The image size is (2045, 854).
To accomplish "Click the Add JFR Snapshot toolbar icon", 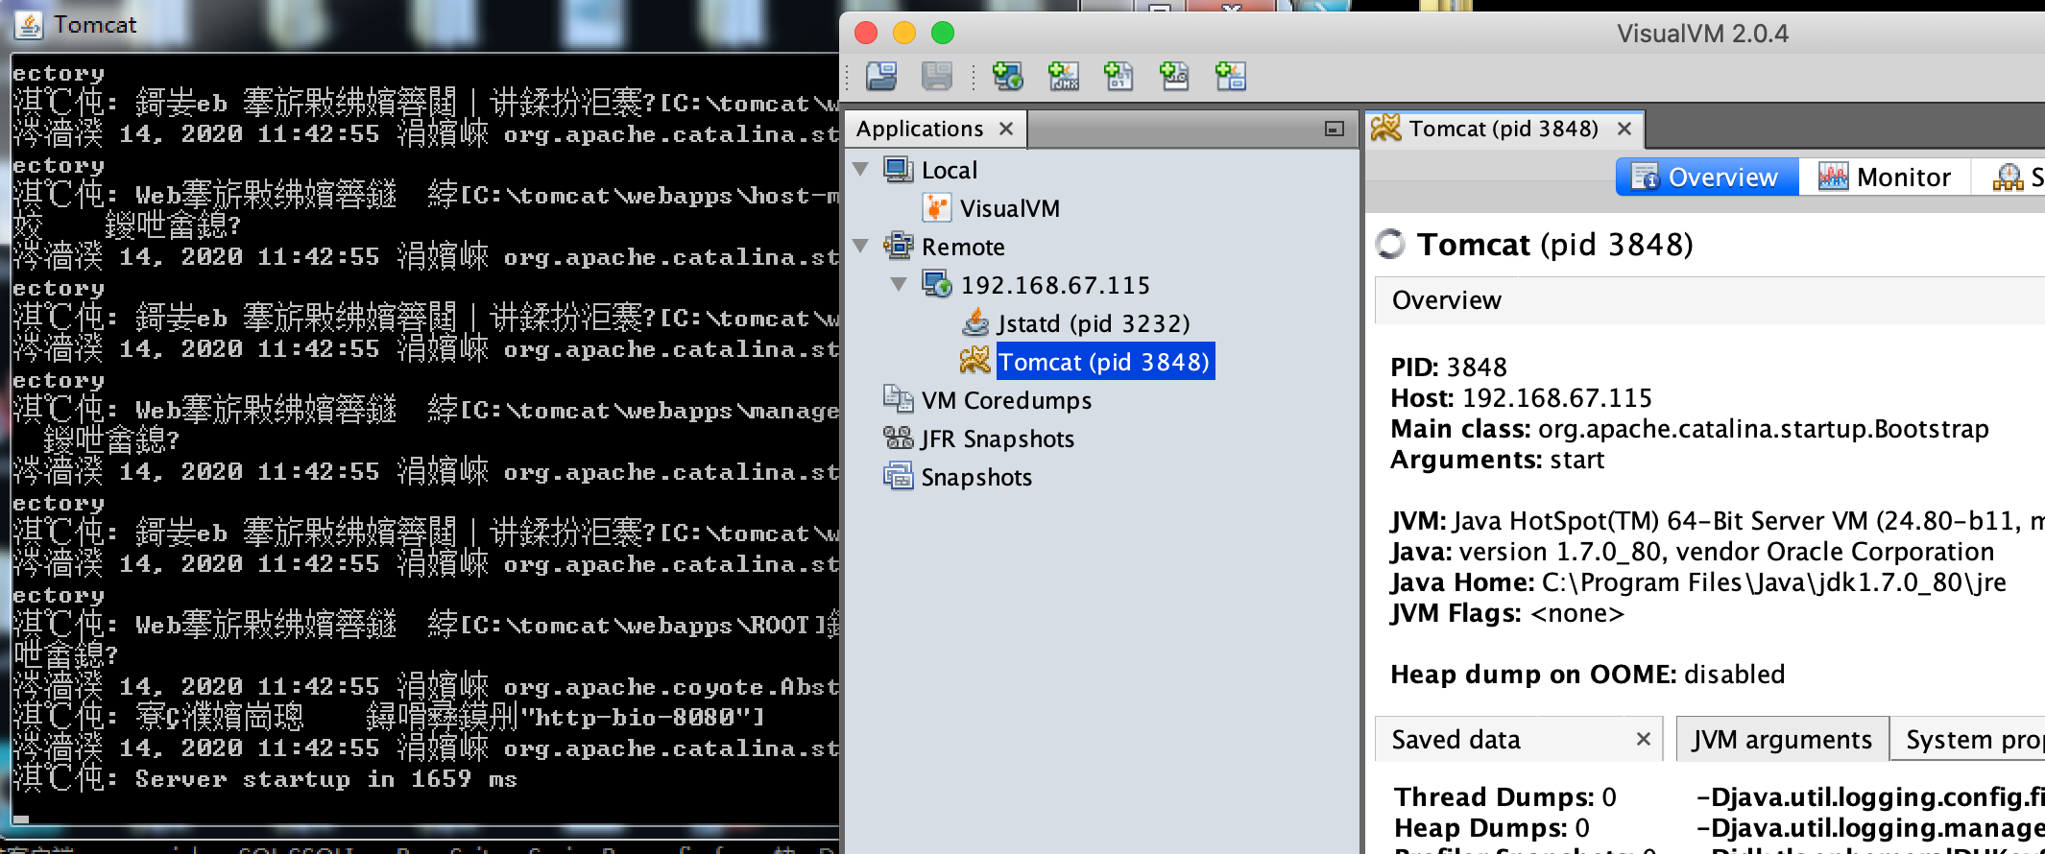I will pos(1174,76).
